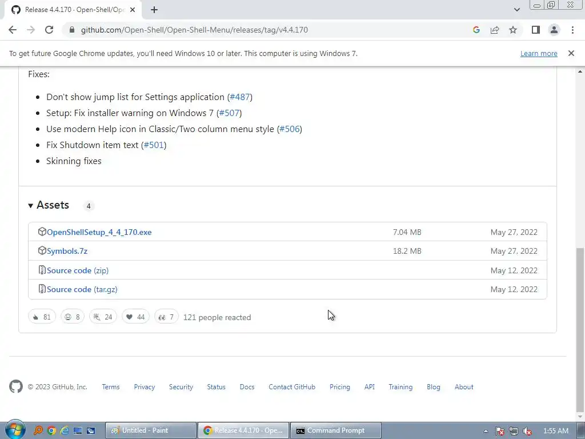Open the Blog footer link

click(x=434, y=387)
